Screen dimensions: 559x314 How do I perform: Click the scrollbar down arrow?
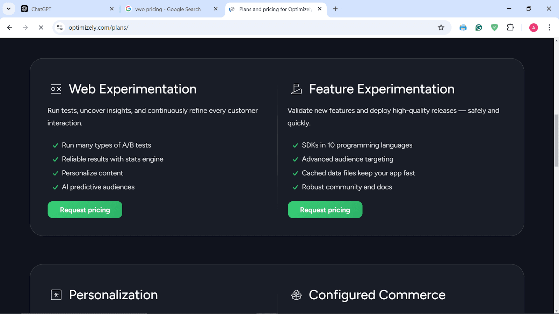click(556, 311)
